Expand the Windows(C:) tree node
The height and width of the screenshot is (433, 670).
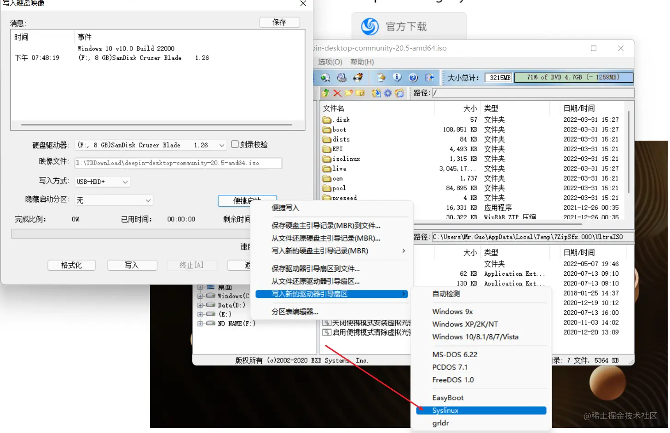(200, 296)
